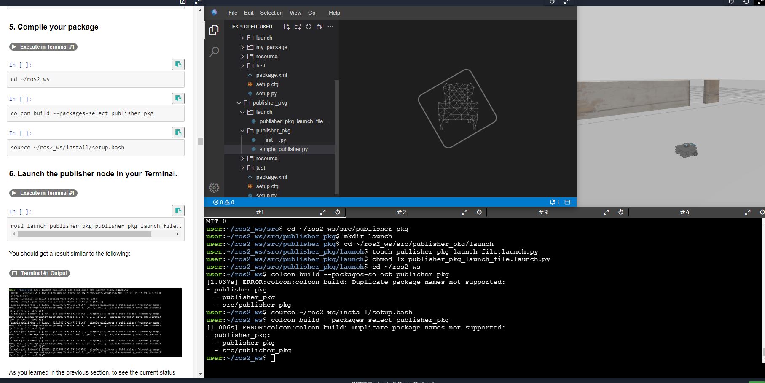This screenshot has width=765, height=383.
Task: Expand the my_package folder
Action: (271, 47)
